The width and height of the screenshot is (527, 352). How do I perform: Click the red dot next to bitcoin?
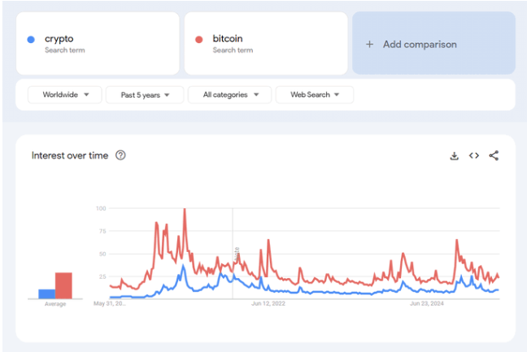[x=199, y=39]
